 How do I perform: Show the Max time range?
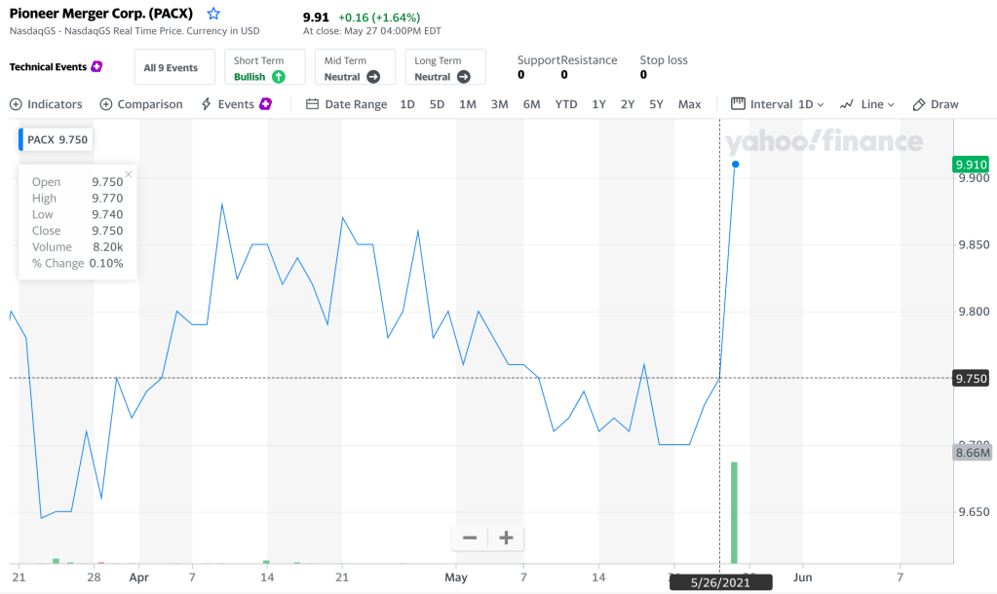pyautogui.click(x=689, y=104)
